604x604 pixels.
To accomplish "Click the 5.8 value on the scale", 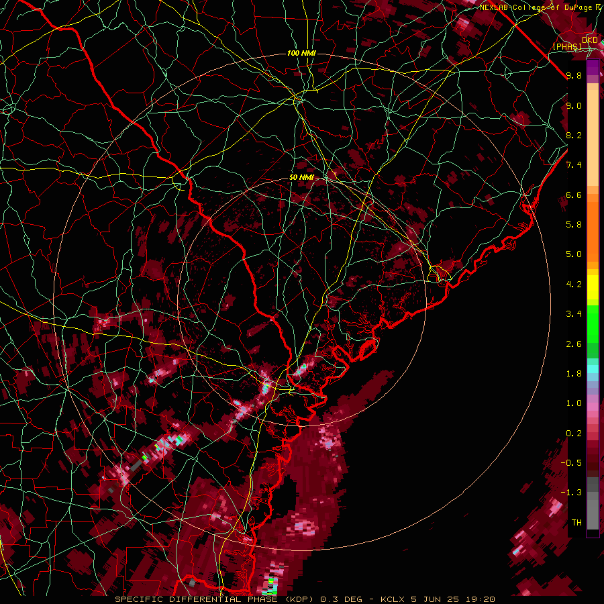I will pos(574,225).
